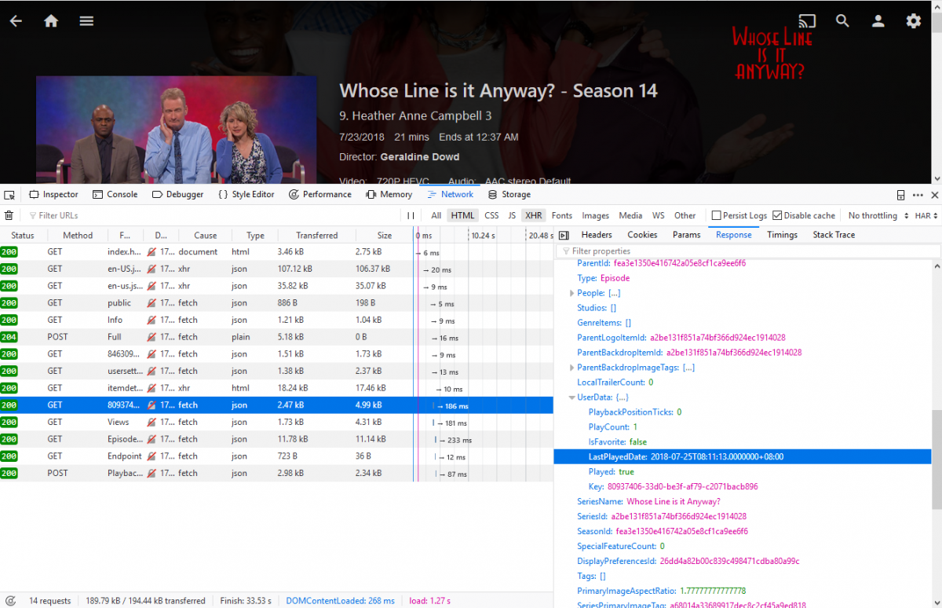Sort requests by Type column
This screenshot has height=608, width=942.
tap(255, 235)
